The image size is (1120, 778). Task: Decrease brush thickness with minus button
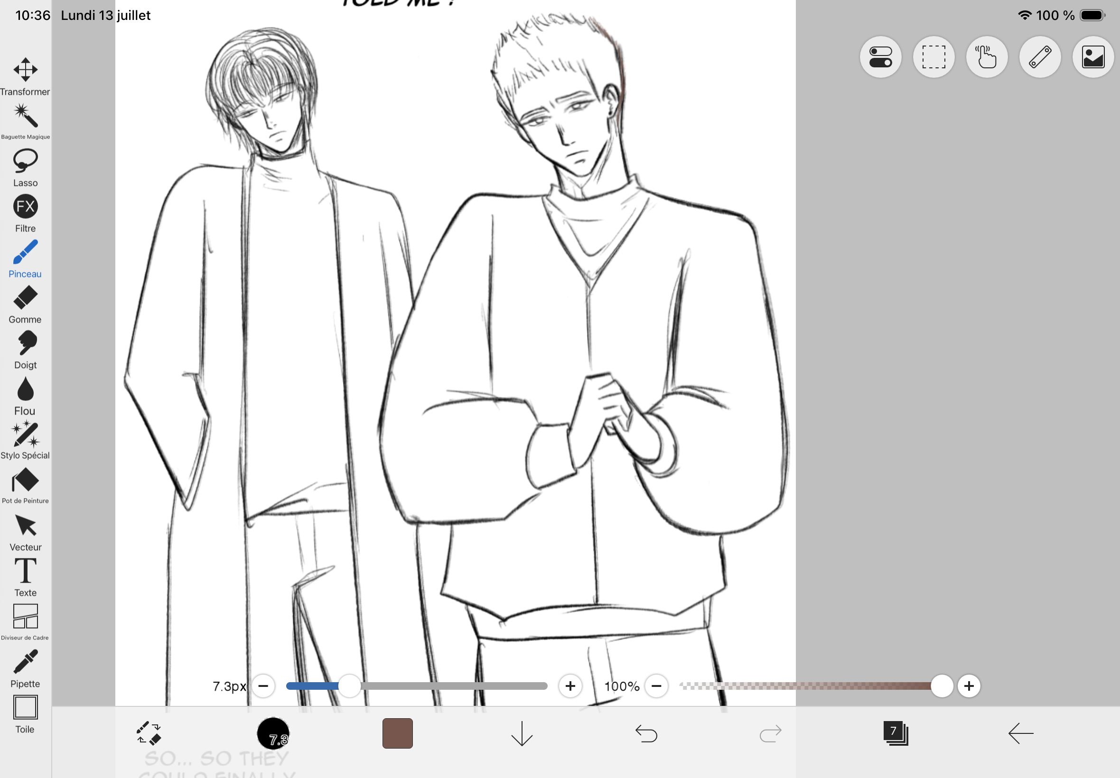point(263,686)
